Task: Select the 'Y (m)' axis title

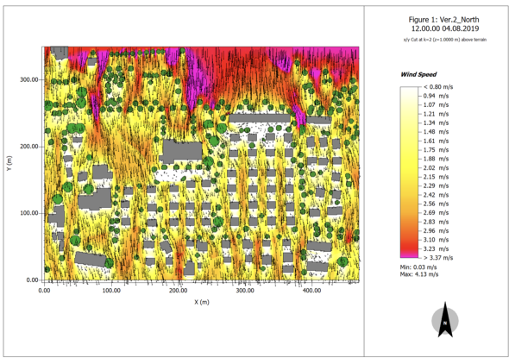Action: tap(9, 163)
